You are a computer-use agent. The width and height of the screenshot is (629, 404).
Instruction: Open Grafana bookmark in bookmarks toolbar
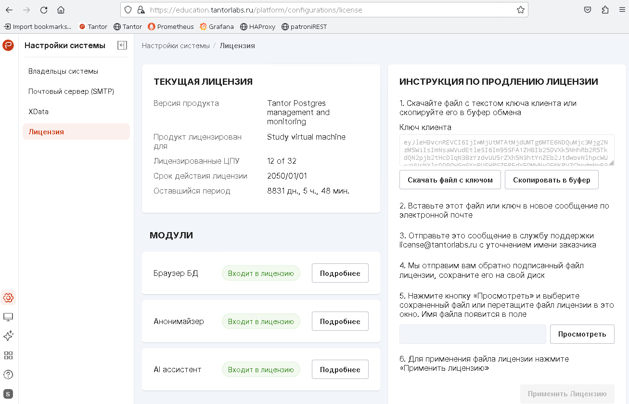[217, 26]
